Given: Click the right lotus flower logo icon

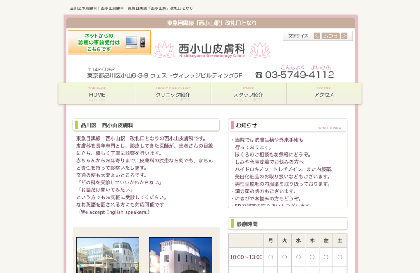Looking at the screenshot, I should [x=260, y=50].
